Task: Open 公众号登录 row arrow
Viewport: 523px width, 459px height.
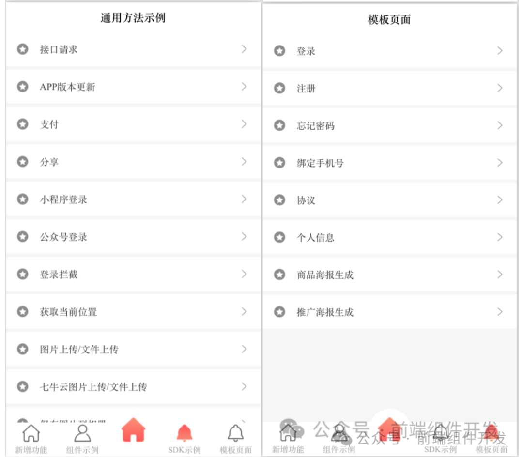Action: (x=244, y=236)
